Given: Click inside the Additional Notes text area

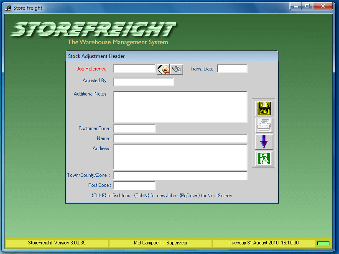Looking at the screenshot, I should pos(180,107).
